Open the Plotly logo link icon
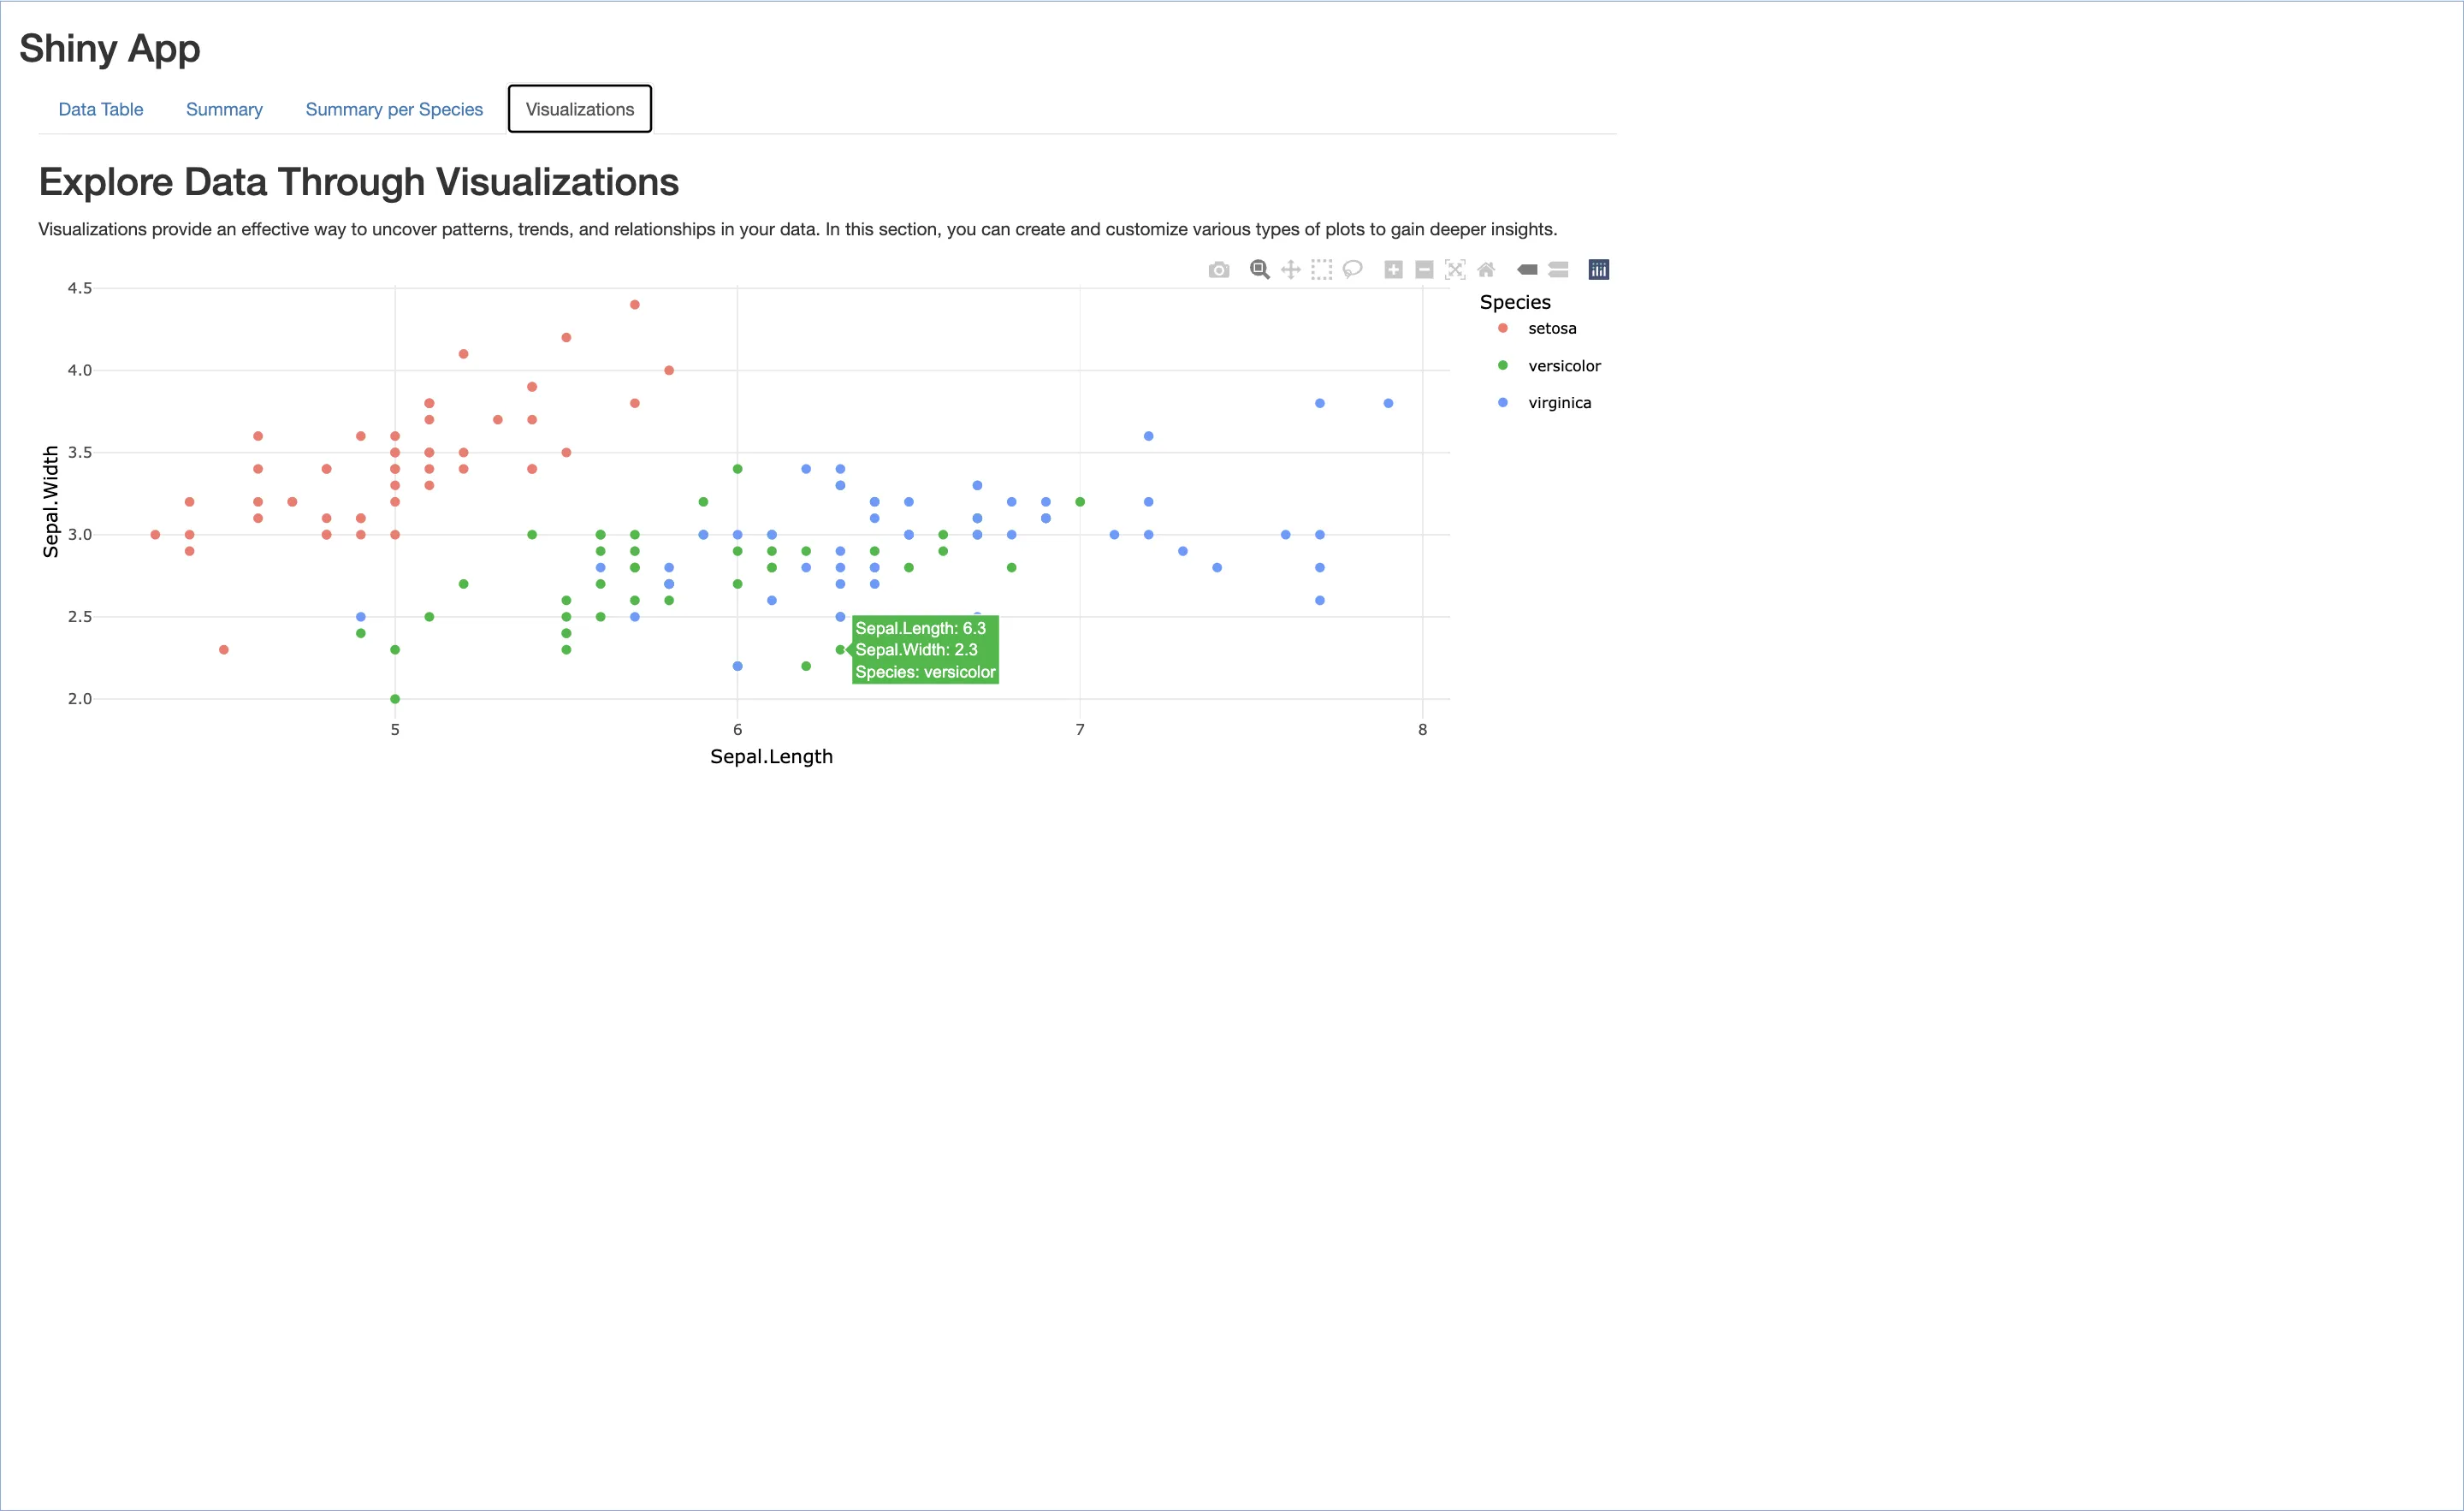 (x=1598, y=270)
